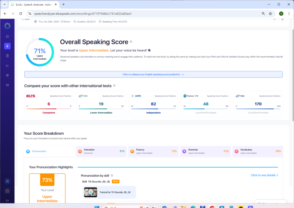Image resolution: width=294 pixels, height=208 pixels.
Task: Open the envelope mail icon in sidebar
Action: click(7, 85)
